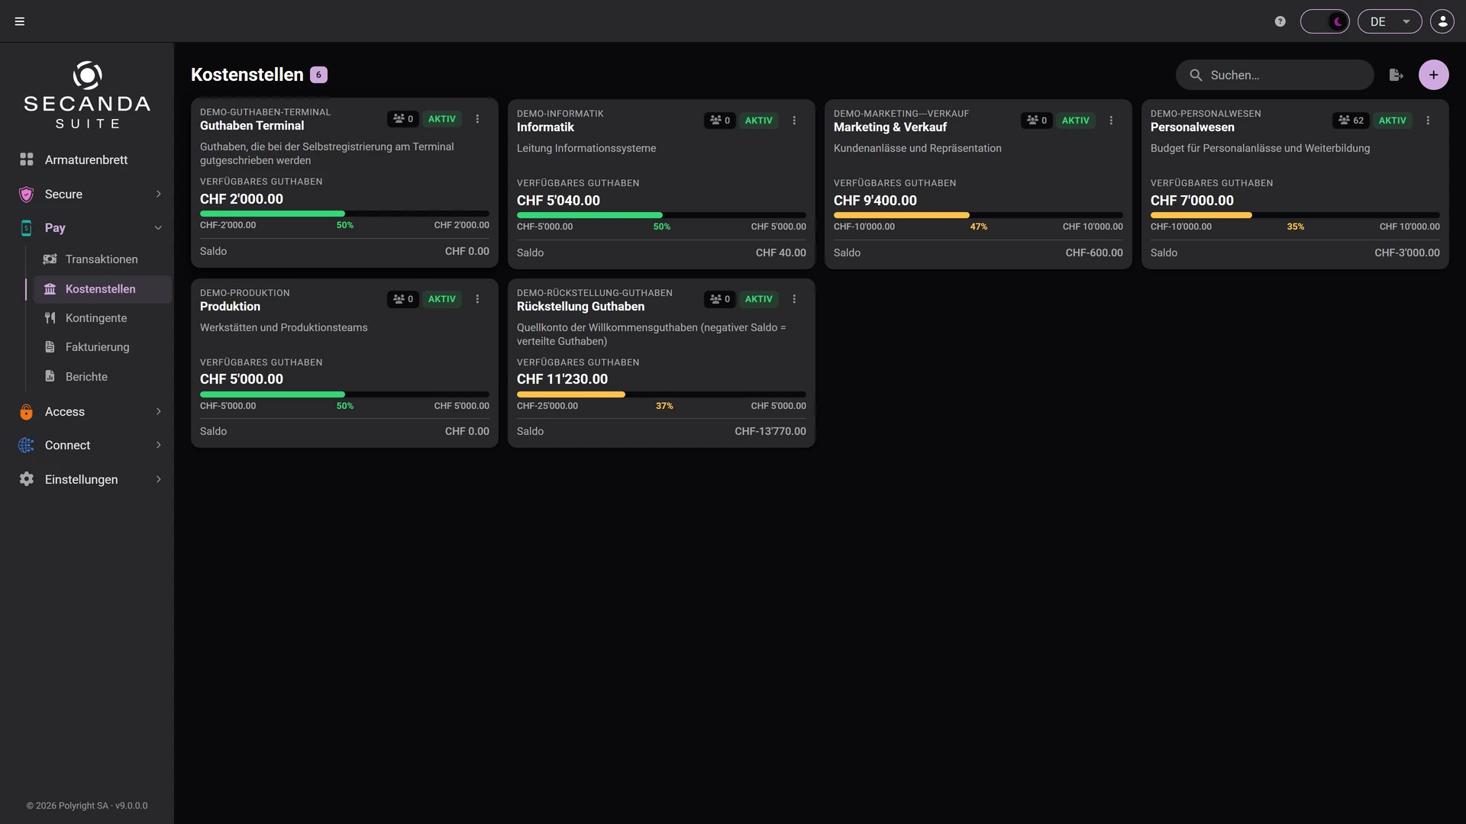Screen dimensions: 1466x824
Task: Open three-dot menu on Informatik card
Action: click(794, 121)
